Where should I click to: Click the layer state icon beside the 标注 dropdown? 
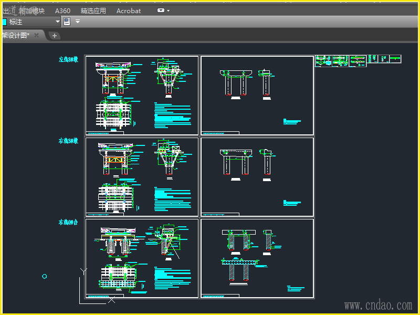coord(67,22)
